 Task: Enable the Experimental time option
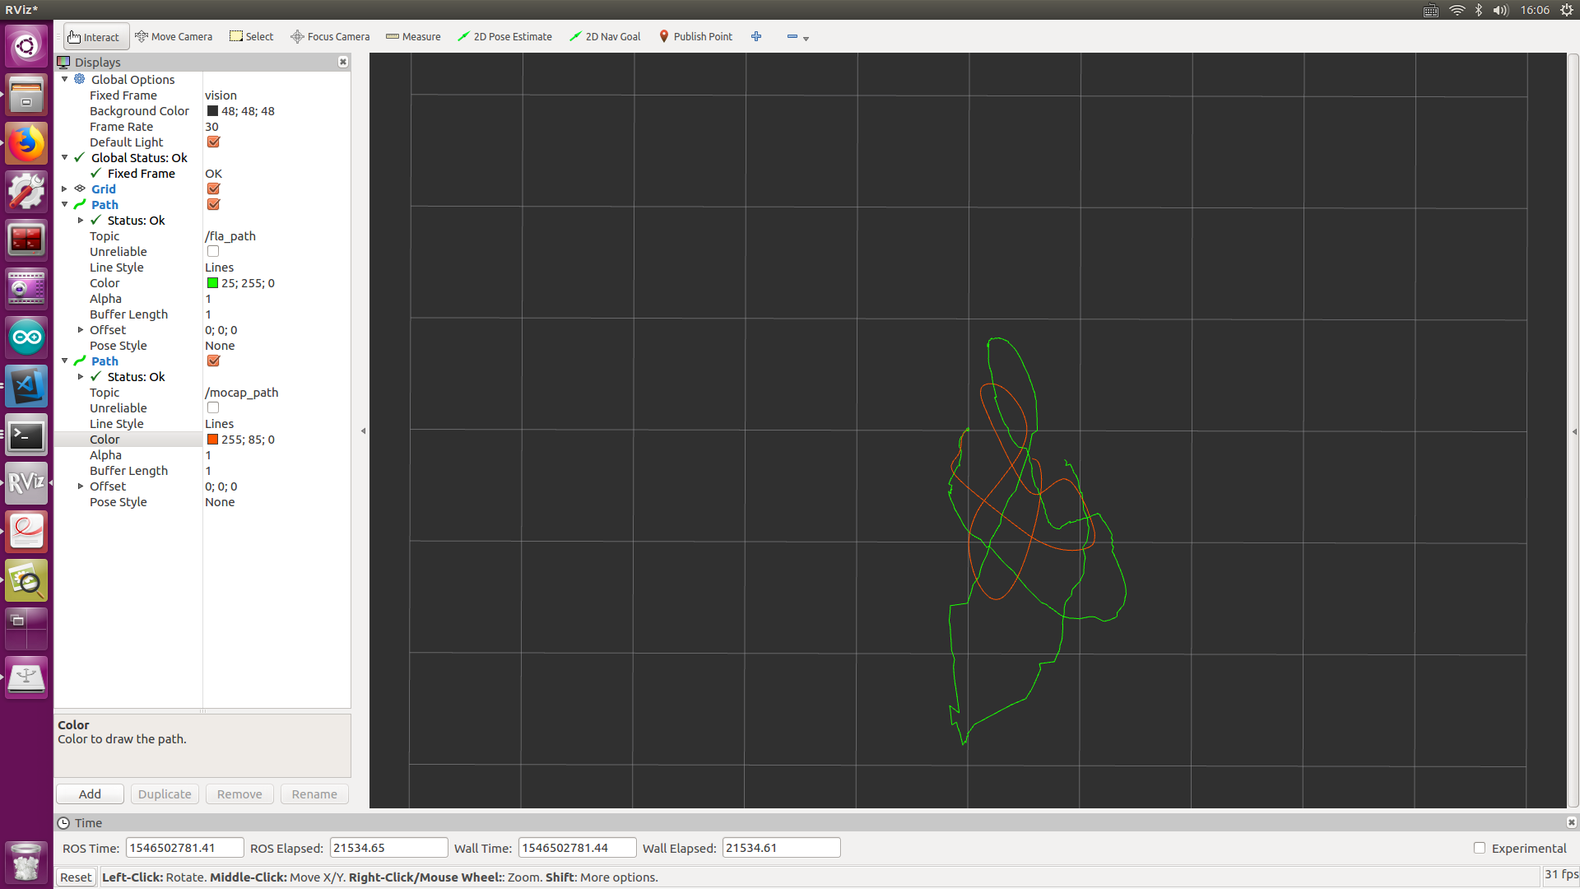coord(1480,848)
